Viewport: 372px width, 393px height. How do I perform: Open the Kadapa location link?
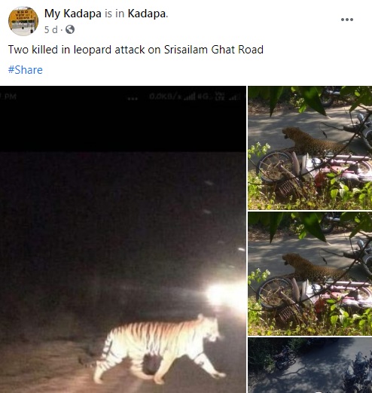147,14
